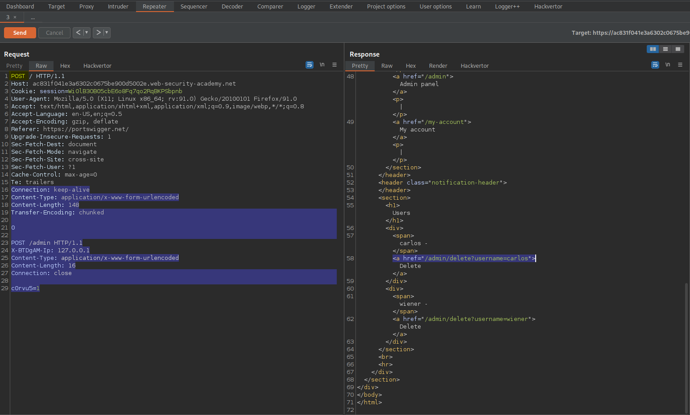Switch Response view to Hex
690x415 pixels.
411,66
